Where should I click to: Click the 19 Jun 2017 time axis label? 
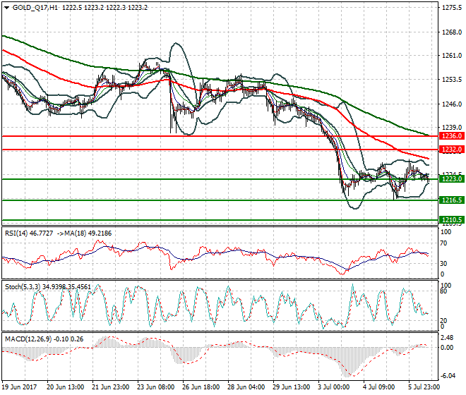(x=20, y=387)
